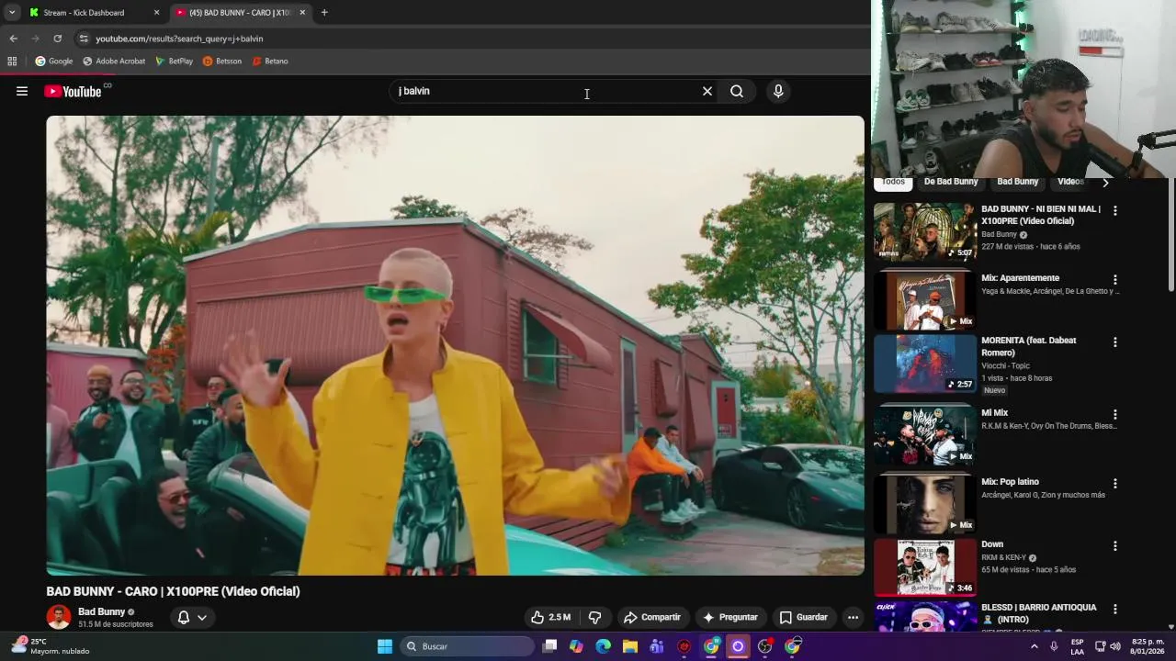Image resolution: width=1176 pixels, height=661 pixels.
Task: Open options for Mi Mix
Action: [1115, 414]
